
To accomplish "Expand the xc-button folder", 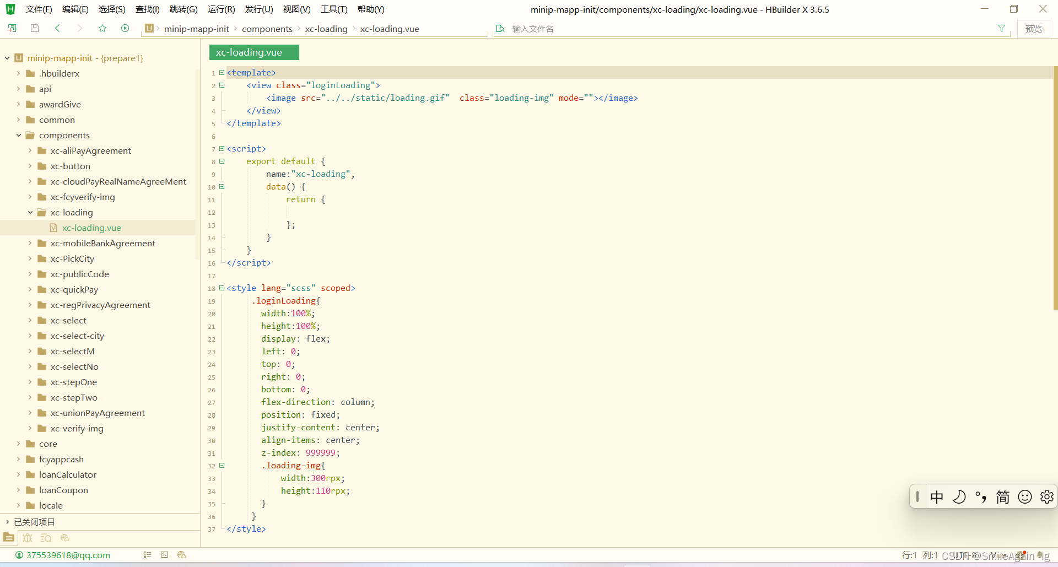I will tap(30, 166).
